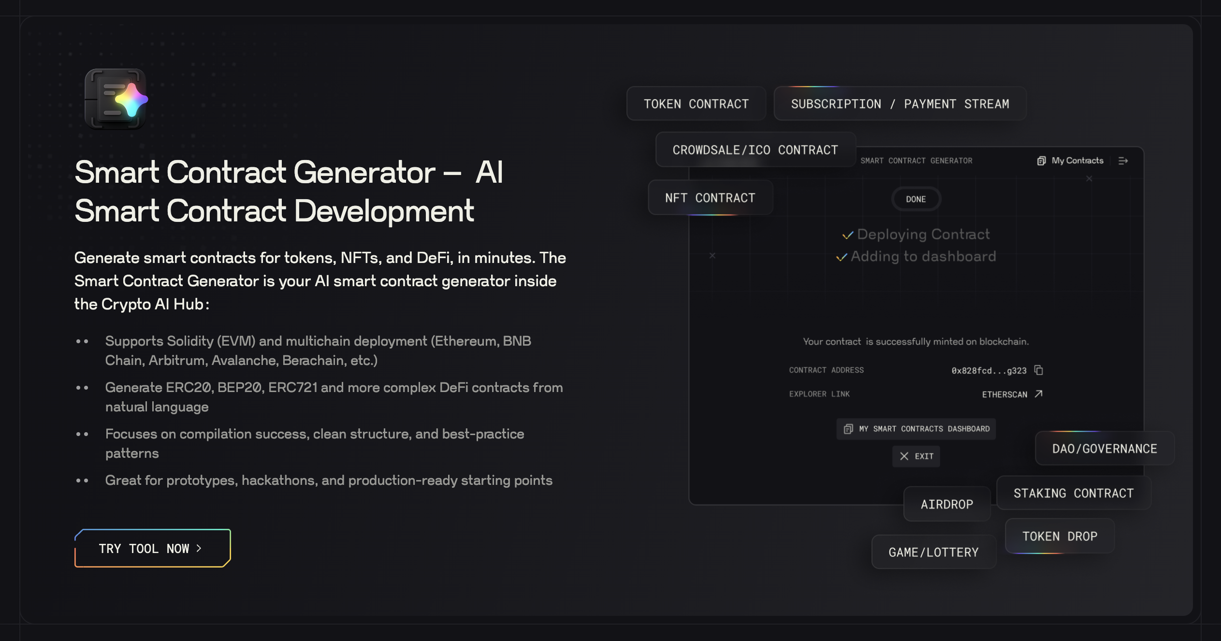Click the Adding to dashboard checkmark
This screenshot has width=1221, height=641.
[x=842, y=257]
